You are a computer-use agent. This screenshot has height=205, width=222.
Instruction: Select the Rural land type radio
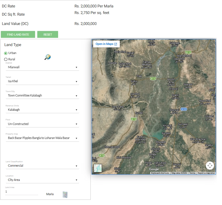click(6, 59)
